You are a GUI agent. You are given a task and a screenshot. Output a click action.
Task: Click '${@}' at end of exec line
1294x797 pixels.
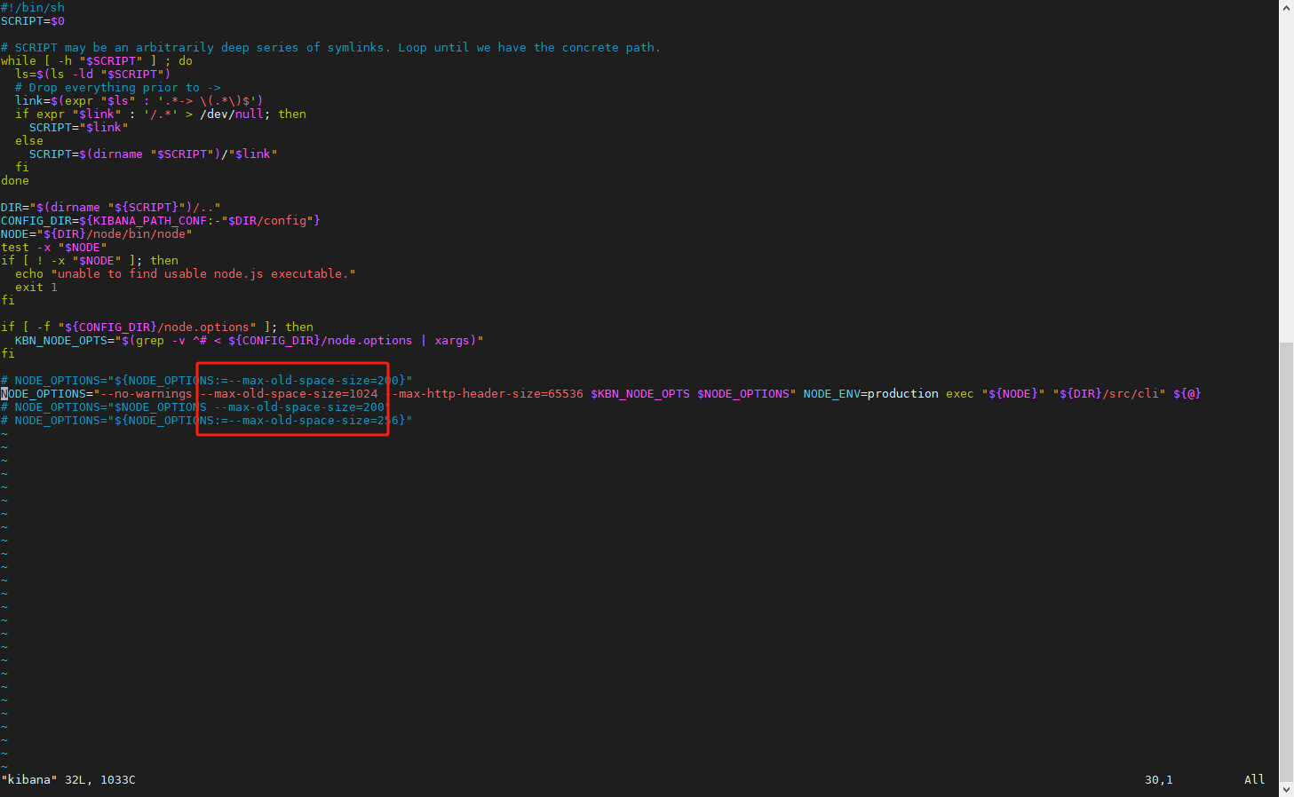[1187, 393]
